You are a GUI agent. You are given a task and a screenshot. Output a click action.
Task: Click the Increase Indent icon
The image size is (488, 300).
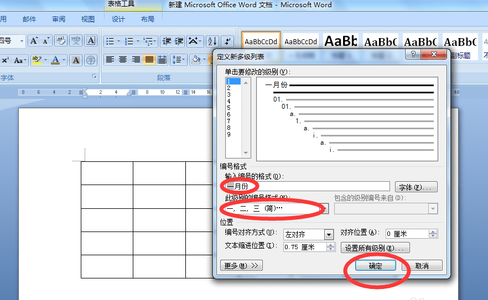click(179, 41)
